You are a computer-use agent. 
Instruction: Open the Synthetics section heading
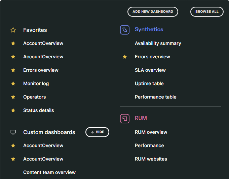click(149, 29)
